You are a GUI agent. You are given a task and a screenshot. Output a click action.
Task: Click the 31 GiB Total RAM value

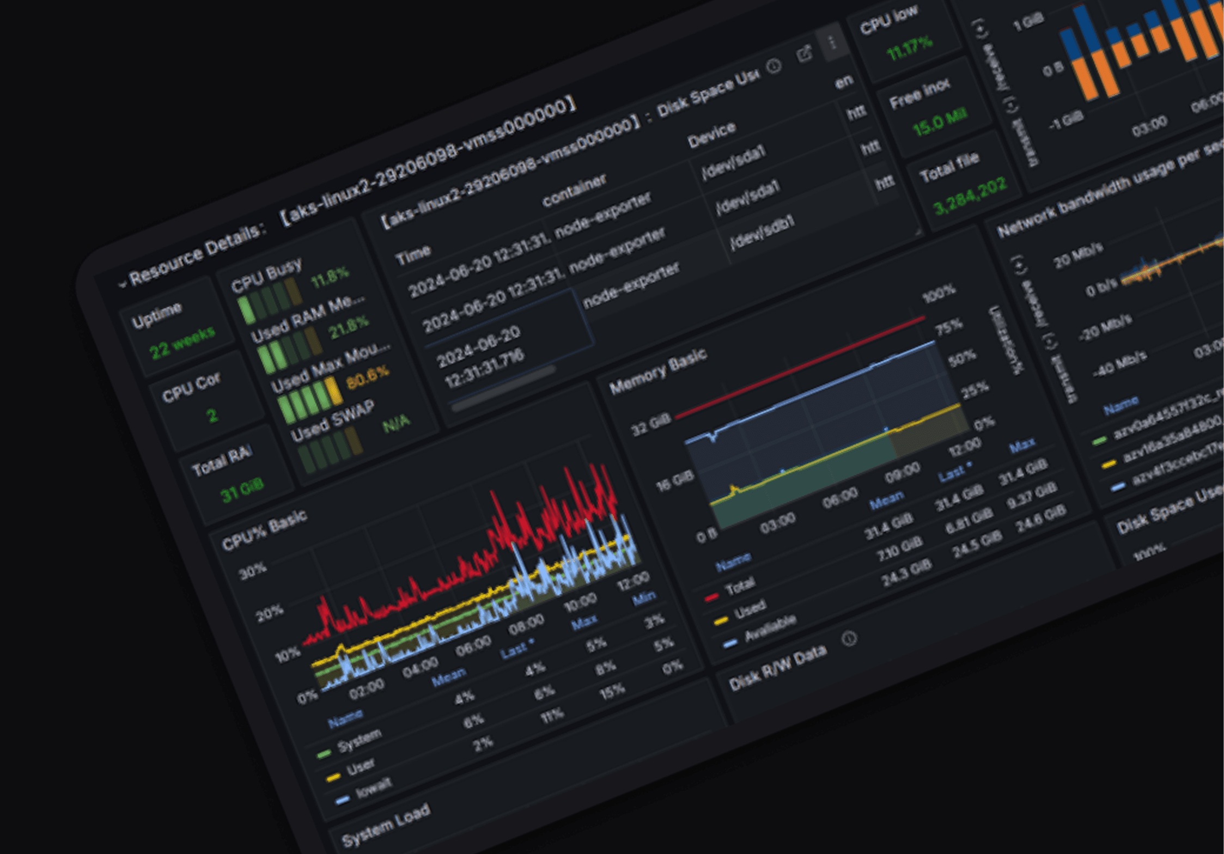pyautogui.click(x=242, y=489)
